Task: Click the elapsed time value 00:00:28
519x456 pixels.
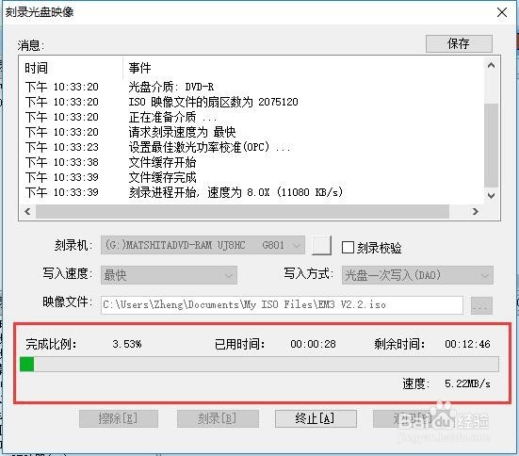Action: (313, 344)
